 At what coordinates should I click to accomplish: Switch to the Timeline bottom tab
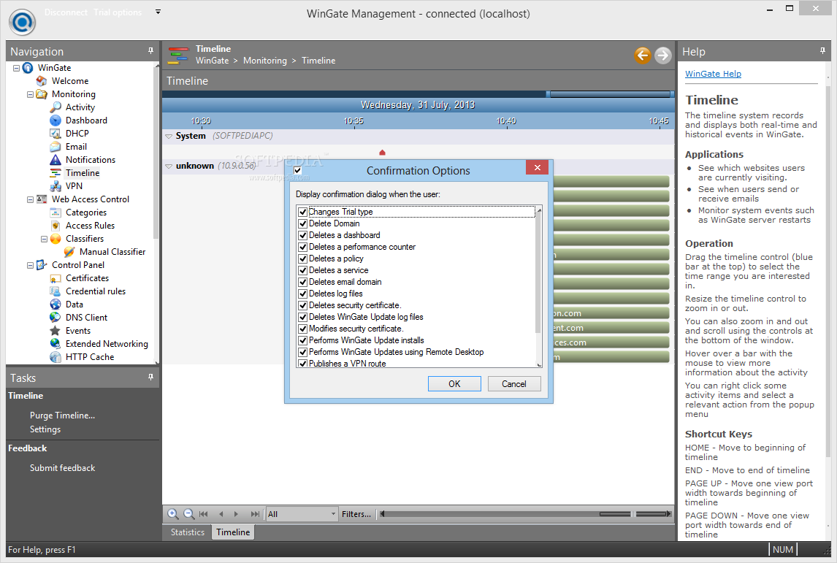(233, 532)
